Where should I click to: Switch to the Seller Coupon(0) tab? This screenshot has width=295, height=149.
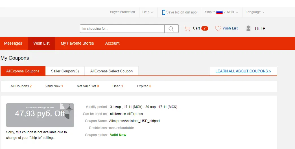click(x=65, y=71)
